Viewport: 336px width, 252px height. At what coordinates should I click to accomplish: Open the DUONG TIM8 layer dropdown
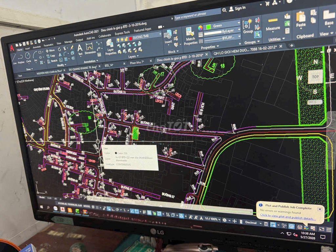point(160,34)
